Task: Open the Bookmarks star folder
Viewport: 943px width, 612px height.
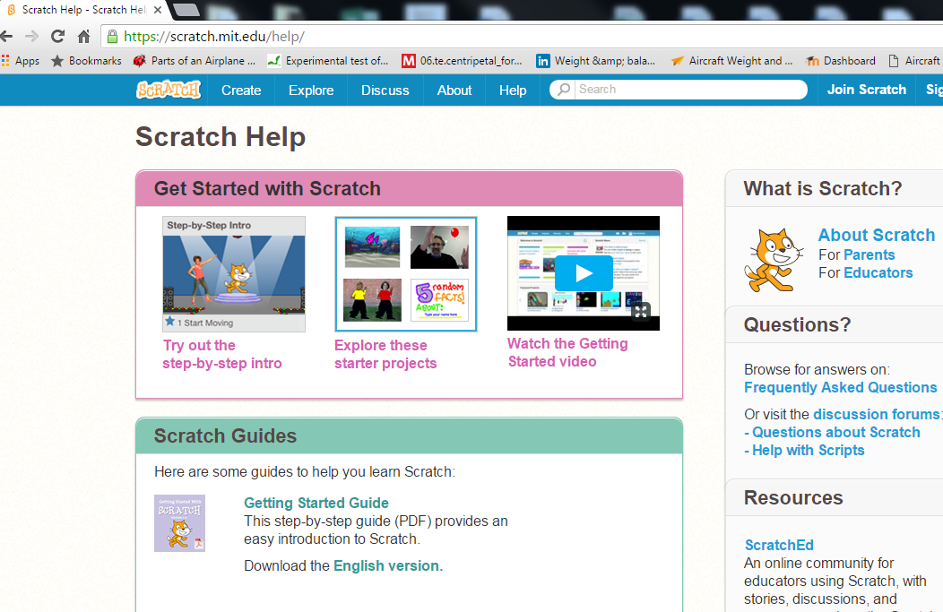Action: [x=87, y=61]
